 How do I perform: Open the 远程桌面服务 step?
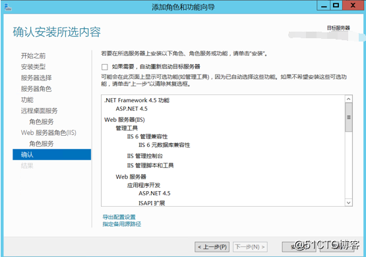click(39, 111)
